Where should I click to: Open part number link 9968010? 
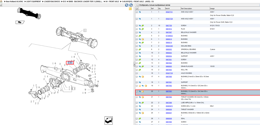tap(169, 39)
